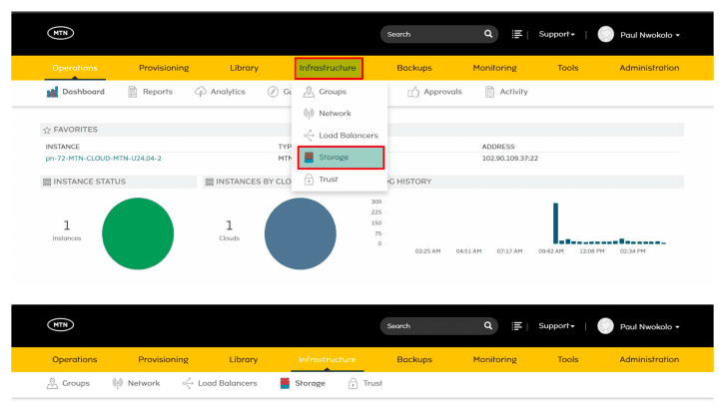This screenshot has width=719, height=409.
Task: Click the Network antenna icon in dropdown
Action: [x=309, y=113]
